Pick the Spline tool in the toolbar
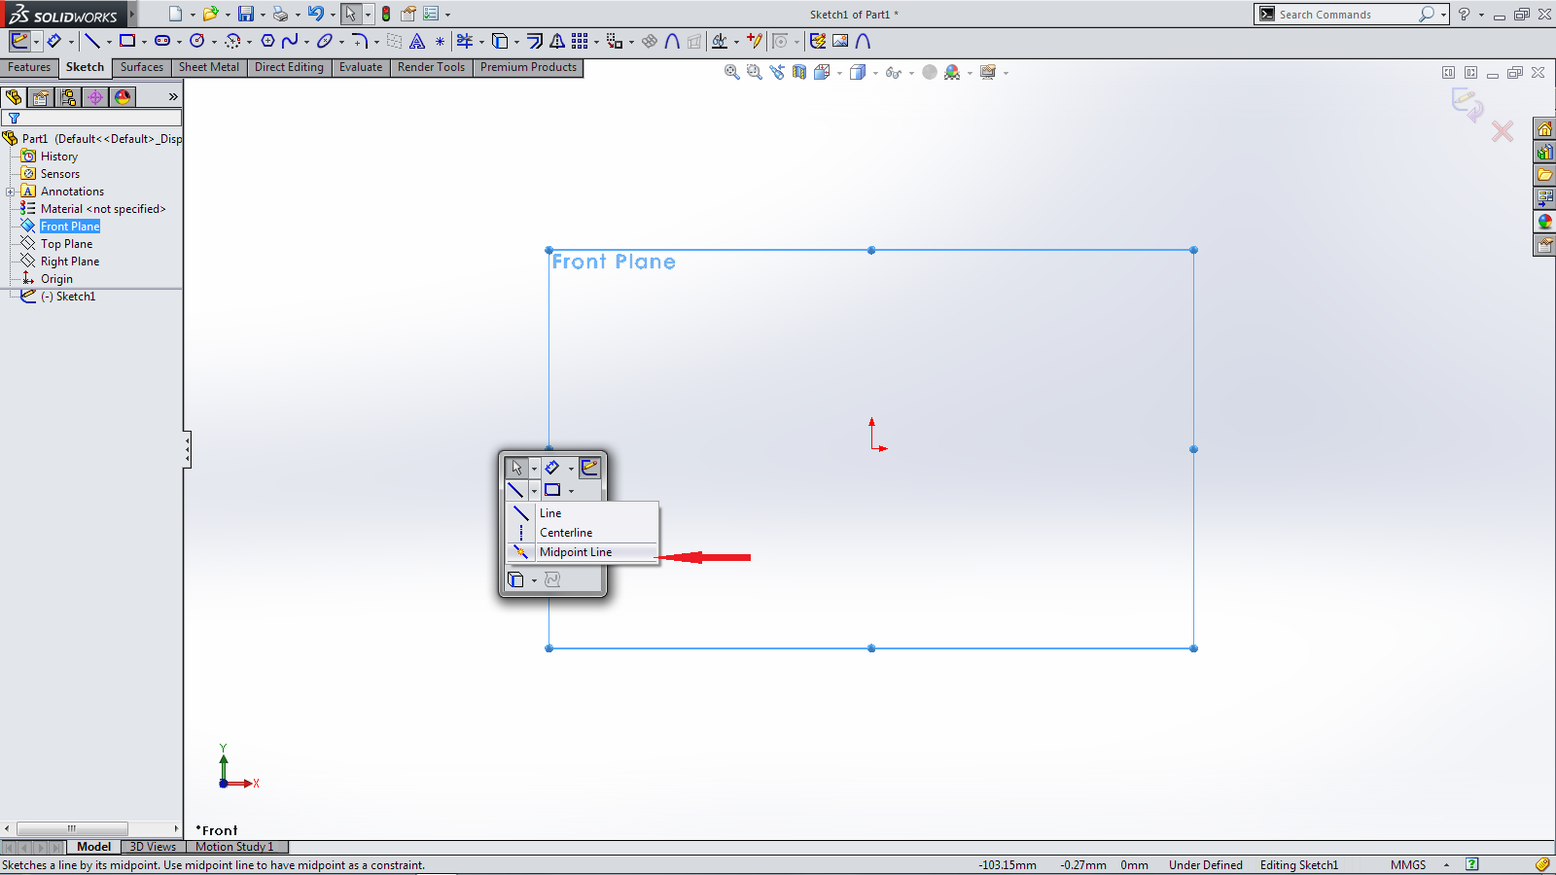The image size is (1556, 875). (290, 41)
